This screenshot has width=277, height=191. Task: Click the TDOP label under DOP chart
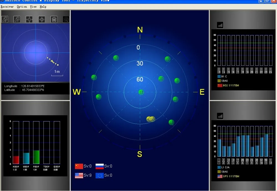pyautogui.click(x=47, y=166)
